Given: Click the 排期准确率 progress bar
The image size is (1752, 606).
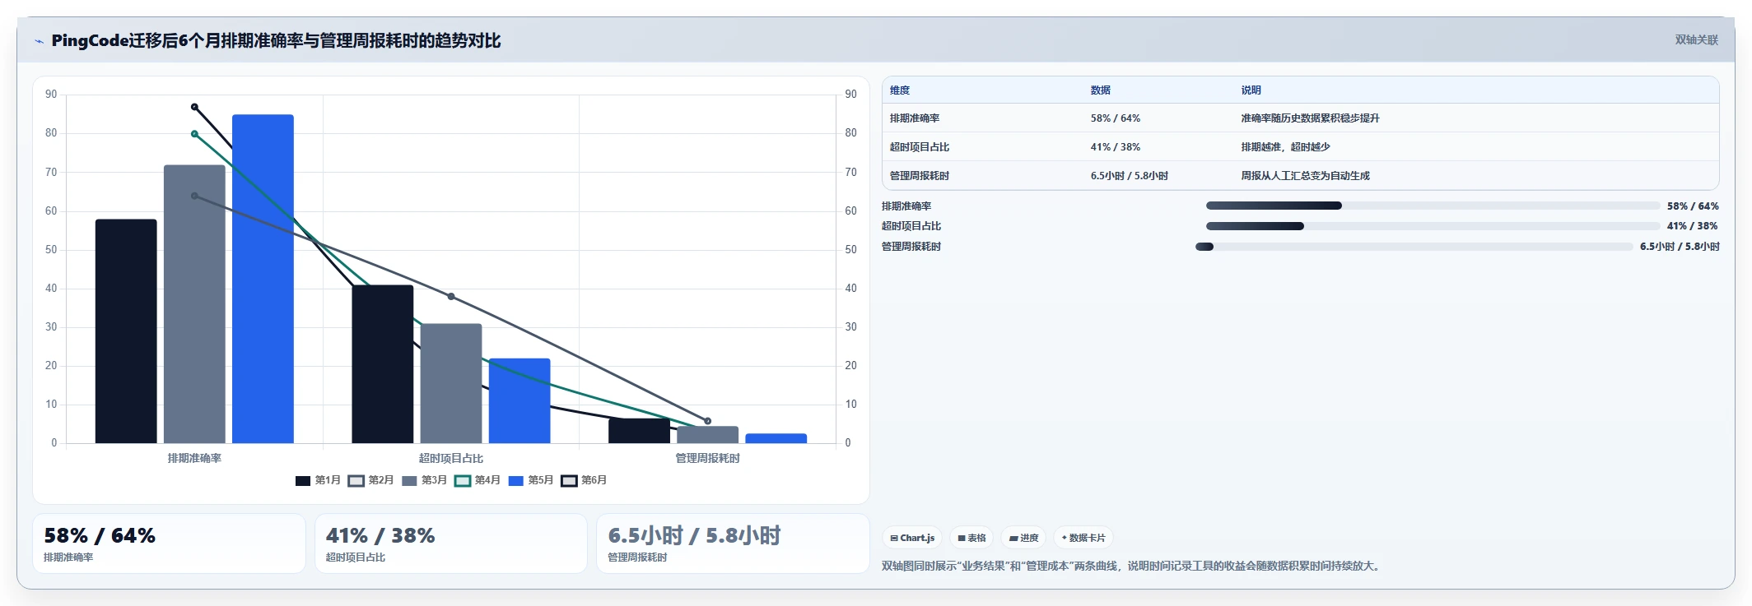Looking at the screenshot, I should tap(1433, 206).
